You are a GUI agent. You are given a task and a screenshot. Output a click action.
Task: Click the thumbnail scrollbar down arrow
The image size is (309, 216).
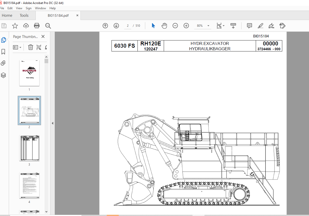pyautogui.click(x=46, y=212)
